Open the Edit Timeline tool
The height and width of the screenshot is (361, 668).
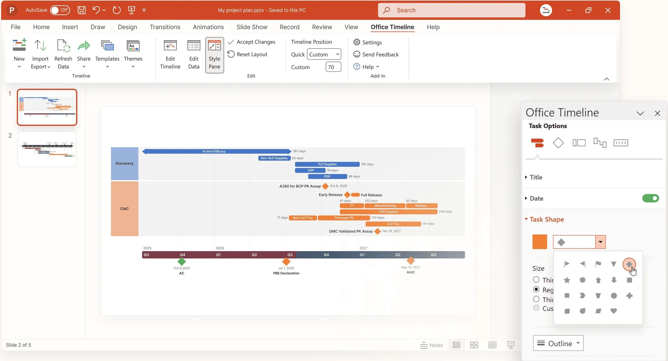(170, 54)
